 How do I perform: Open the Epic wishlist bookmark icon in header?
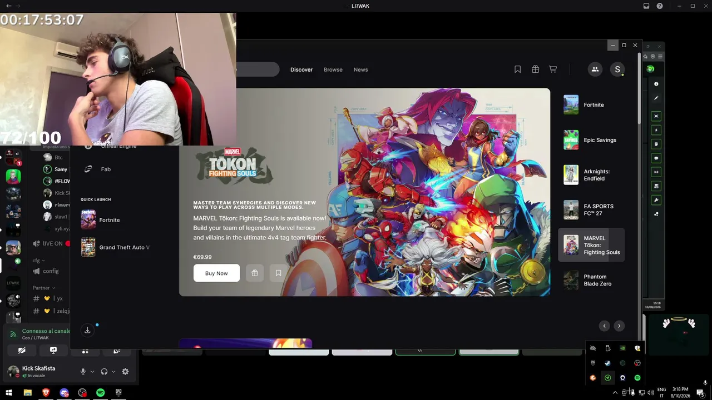517,69
